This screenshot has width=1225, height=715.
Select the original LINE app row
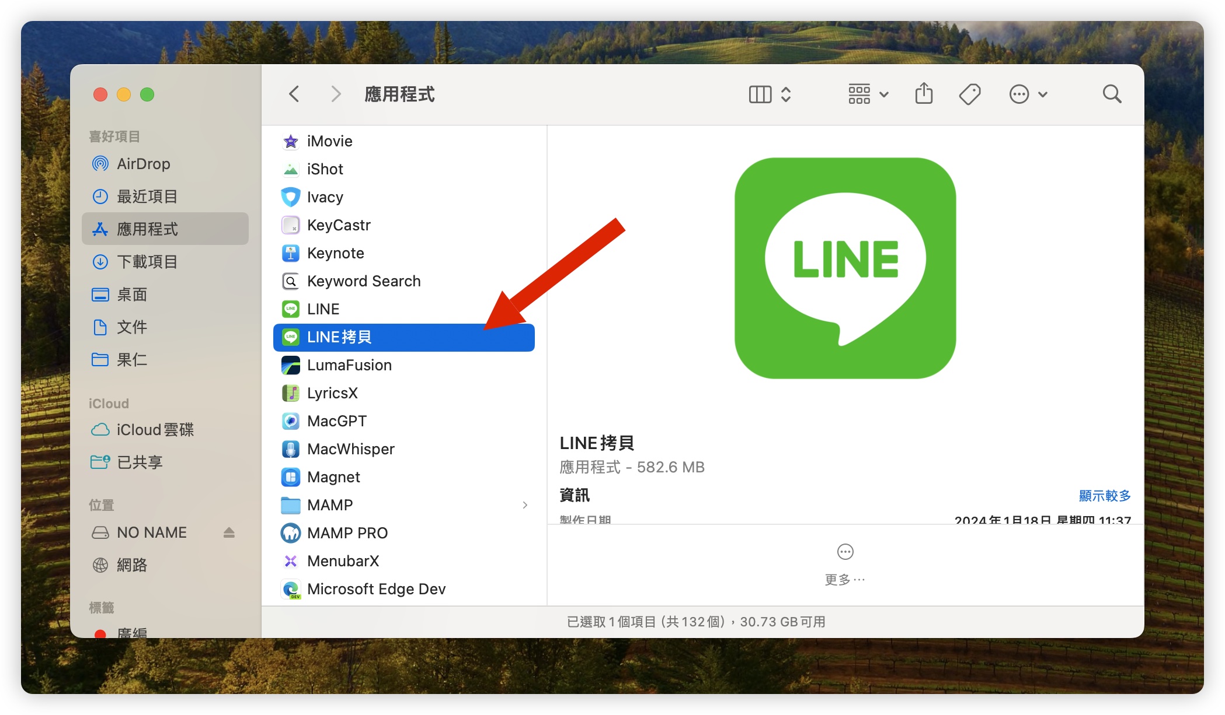(404, 309)
